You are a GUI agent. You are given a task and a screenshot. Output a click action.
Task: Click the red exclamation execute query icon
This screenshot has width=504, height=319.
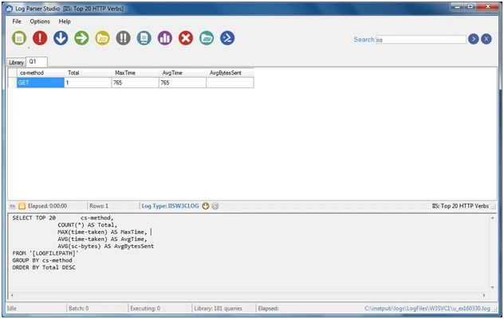[40, 38]
